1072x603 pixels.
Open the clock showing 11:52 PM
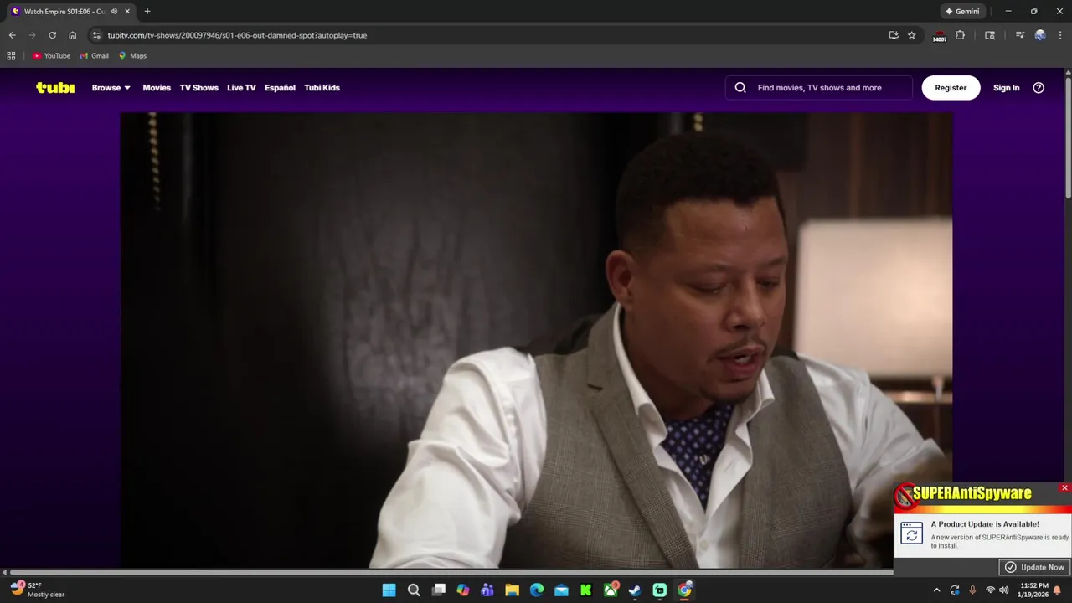1034,590
